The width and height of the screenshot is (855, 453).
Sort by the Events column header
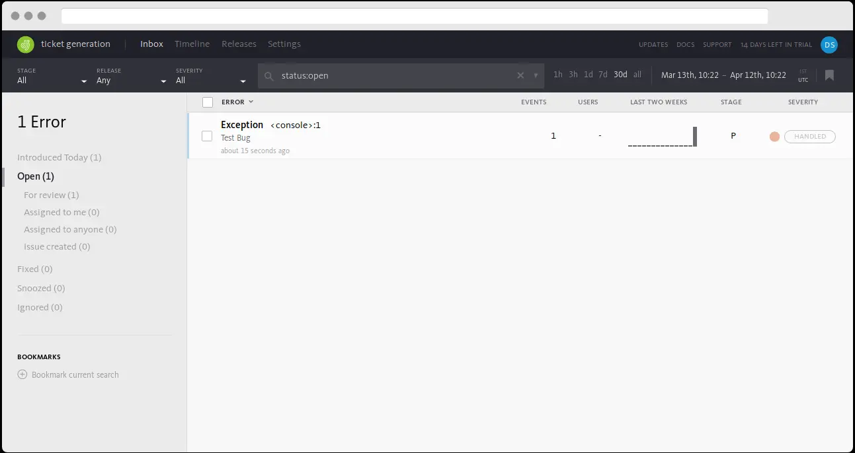coord(534,102)
